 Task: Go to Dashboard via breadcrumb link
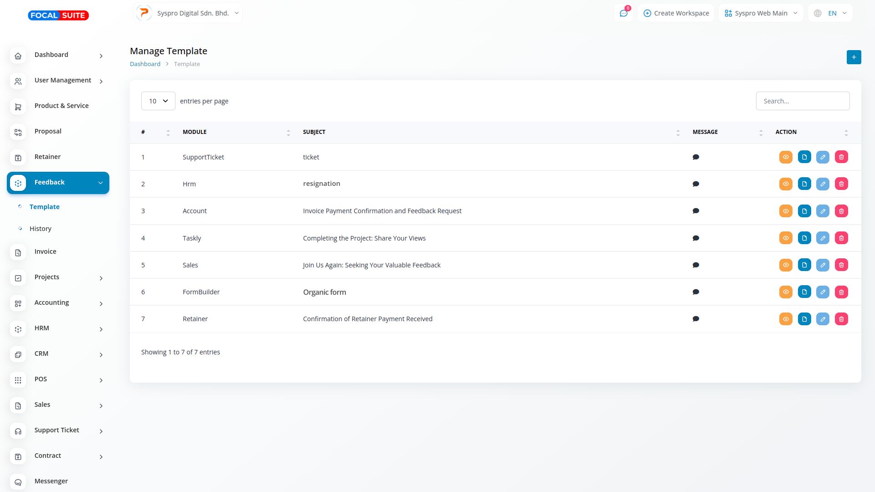tap(145, 64)
